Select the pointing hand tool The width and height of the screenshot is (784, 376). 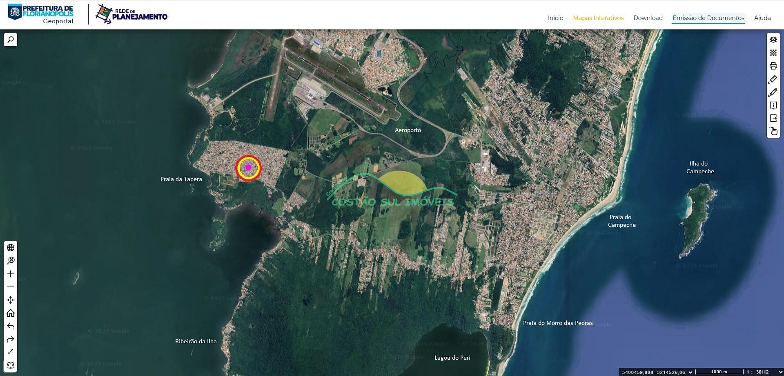click(x=773, y=131)
